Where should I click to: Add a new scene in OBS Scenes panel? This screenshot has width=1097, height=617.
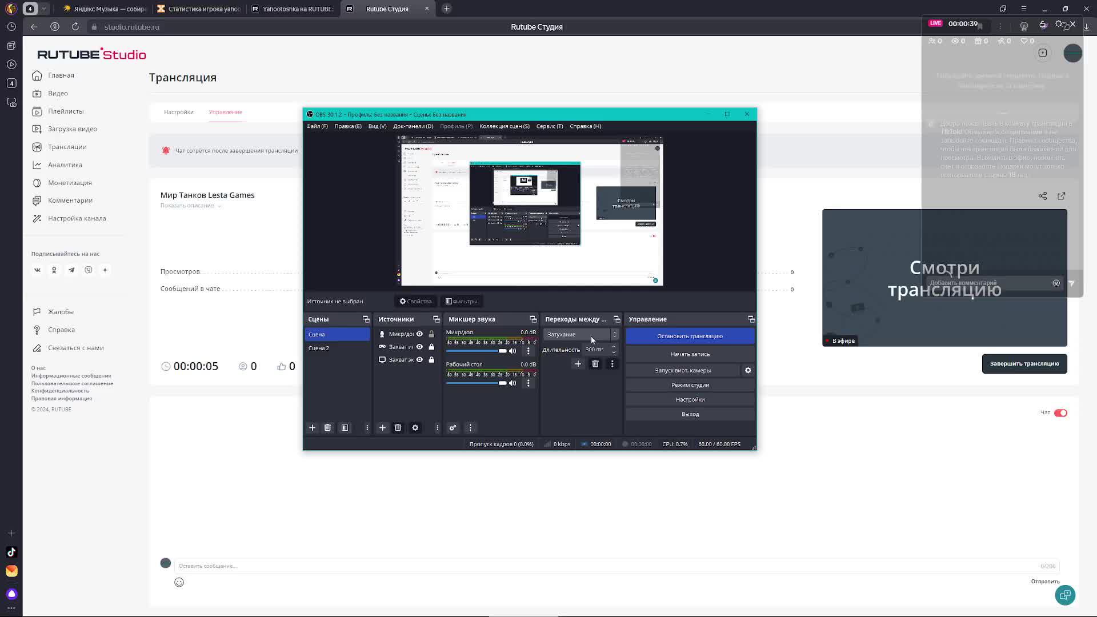click(312, 427)
